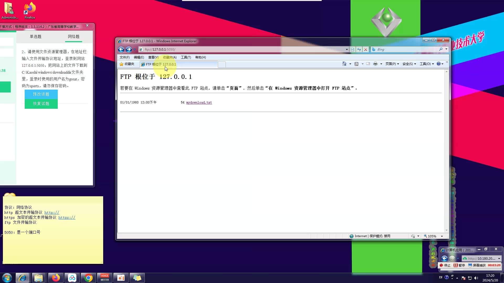
Task: Click the Bing search magnifier icon
Action: [x=441, y=49]
